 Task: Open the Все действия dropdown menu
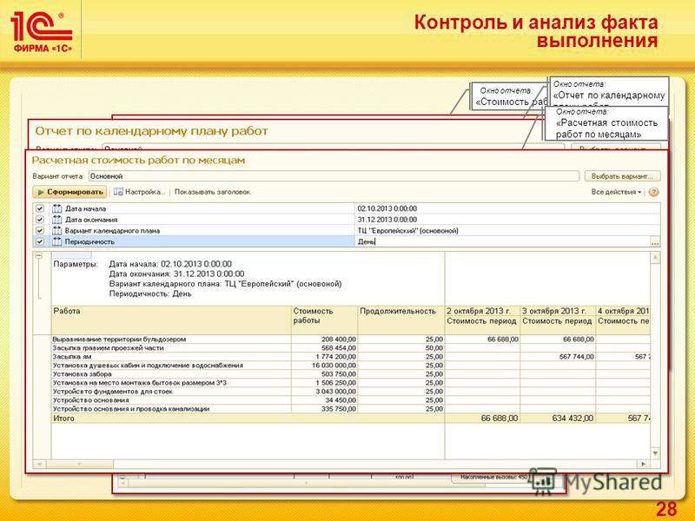click(x=616, y=192)
